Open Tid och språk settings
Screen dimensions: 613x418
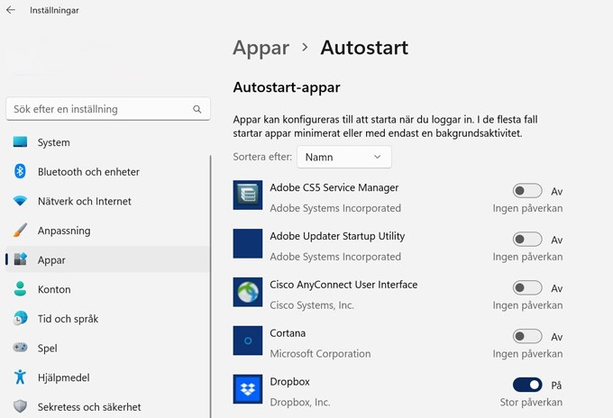click(107, 319)
